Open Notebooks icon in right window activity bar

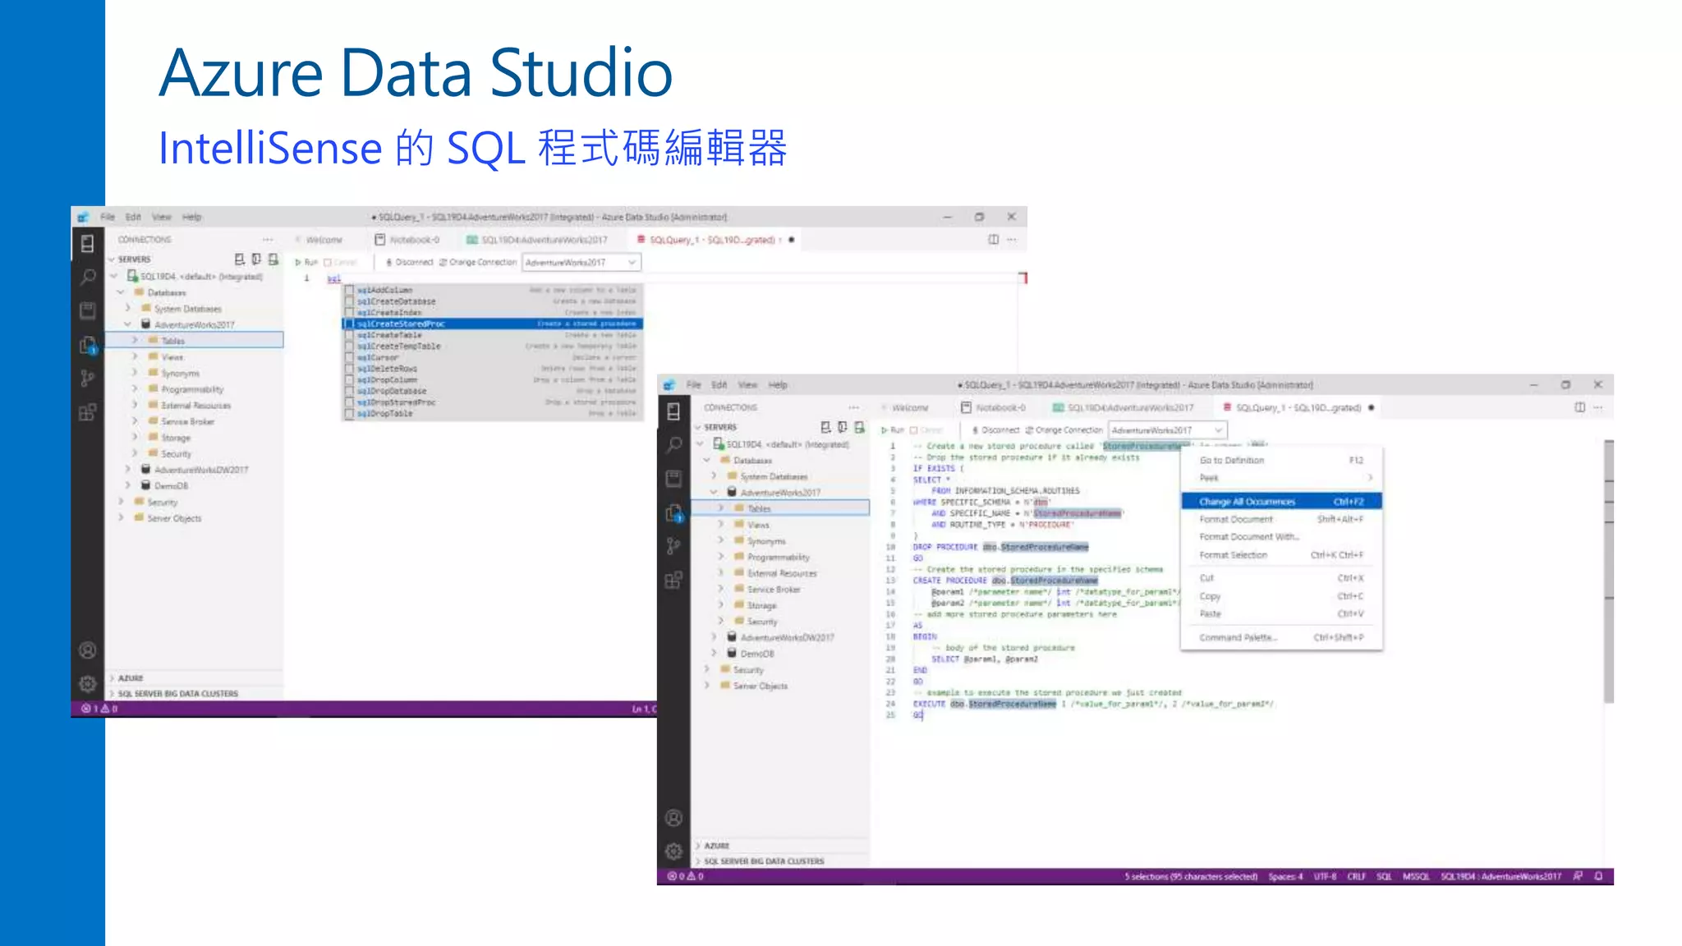pos(673,478)
